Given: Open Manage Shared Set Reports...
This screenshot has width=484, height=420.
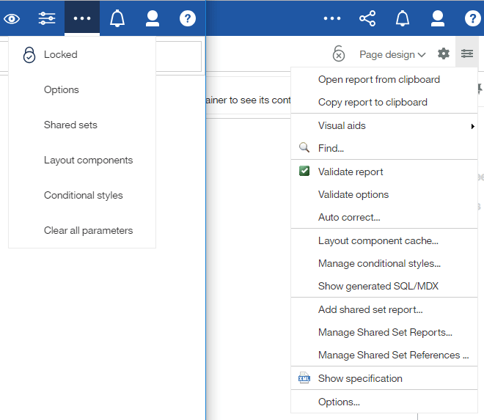Looking at the screenshot, I should (x=384, y=332).
